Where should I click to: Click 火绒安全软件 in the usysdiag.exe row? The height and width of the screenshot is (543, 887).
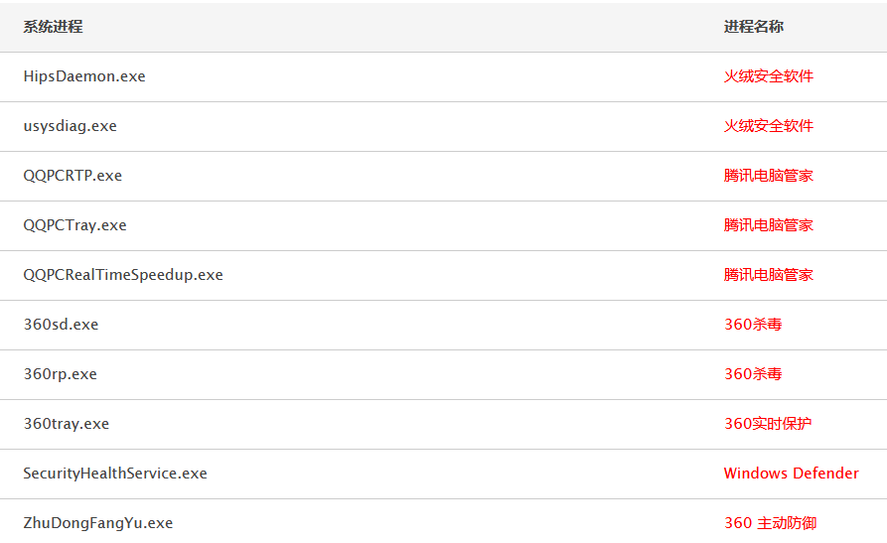(x=769, y=126)
